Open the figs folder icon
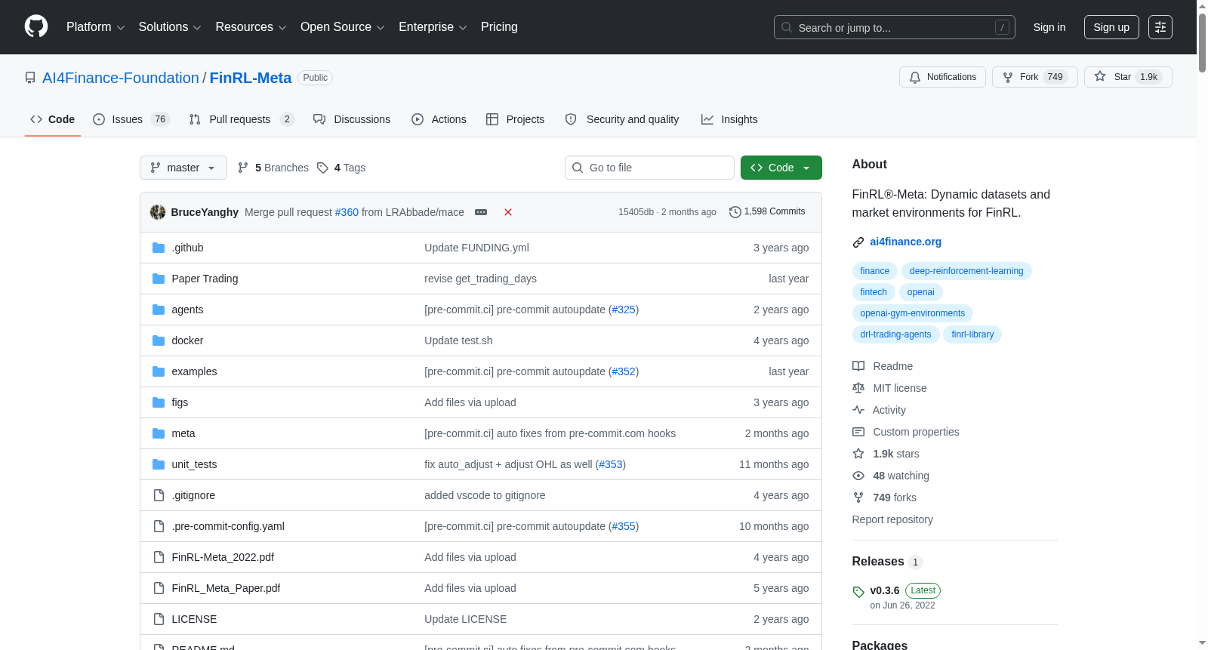This screenshot has height=650, width=1208. (x=159, y=402)
